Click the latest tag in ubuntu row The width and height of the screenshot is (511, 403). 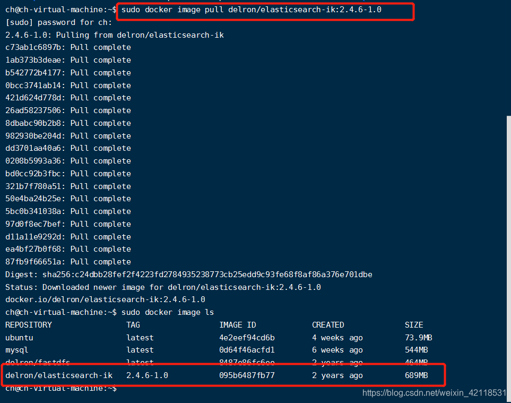140,338
